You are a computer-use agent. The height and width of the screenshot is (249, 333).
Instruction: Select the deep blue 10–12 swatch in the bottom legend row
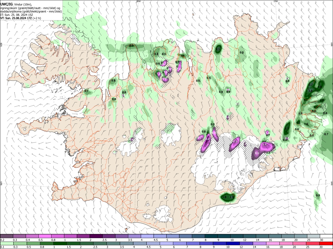pyautogui.click(x=233, y=244)
